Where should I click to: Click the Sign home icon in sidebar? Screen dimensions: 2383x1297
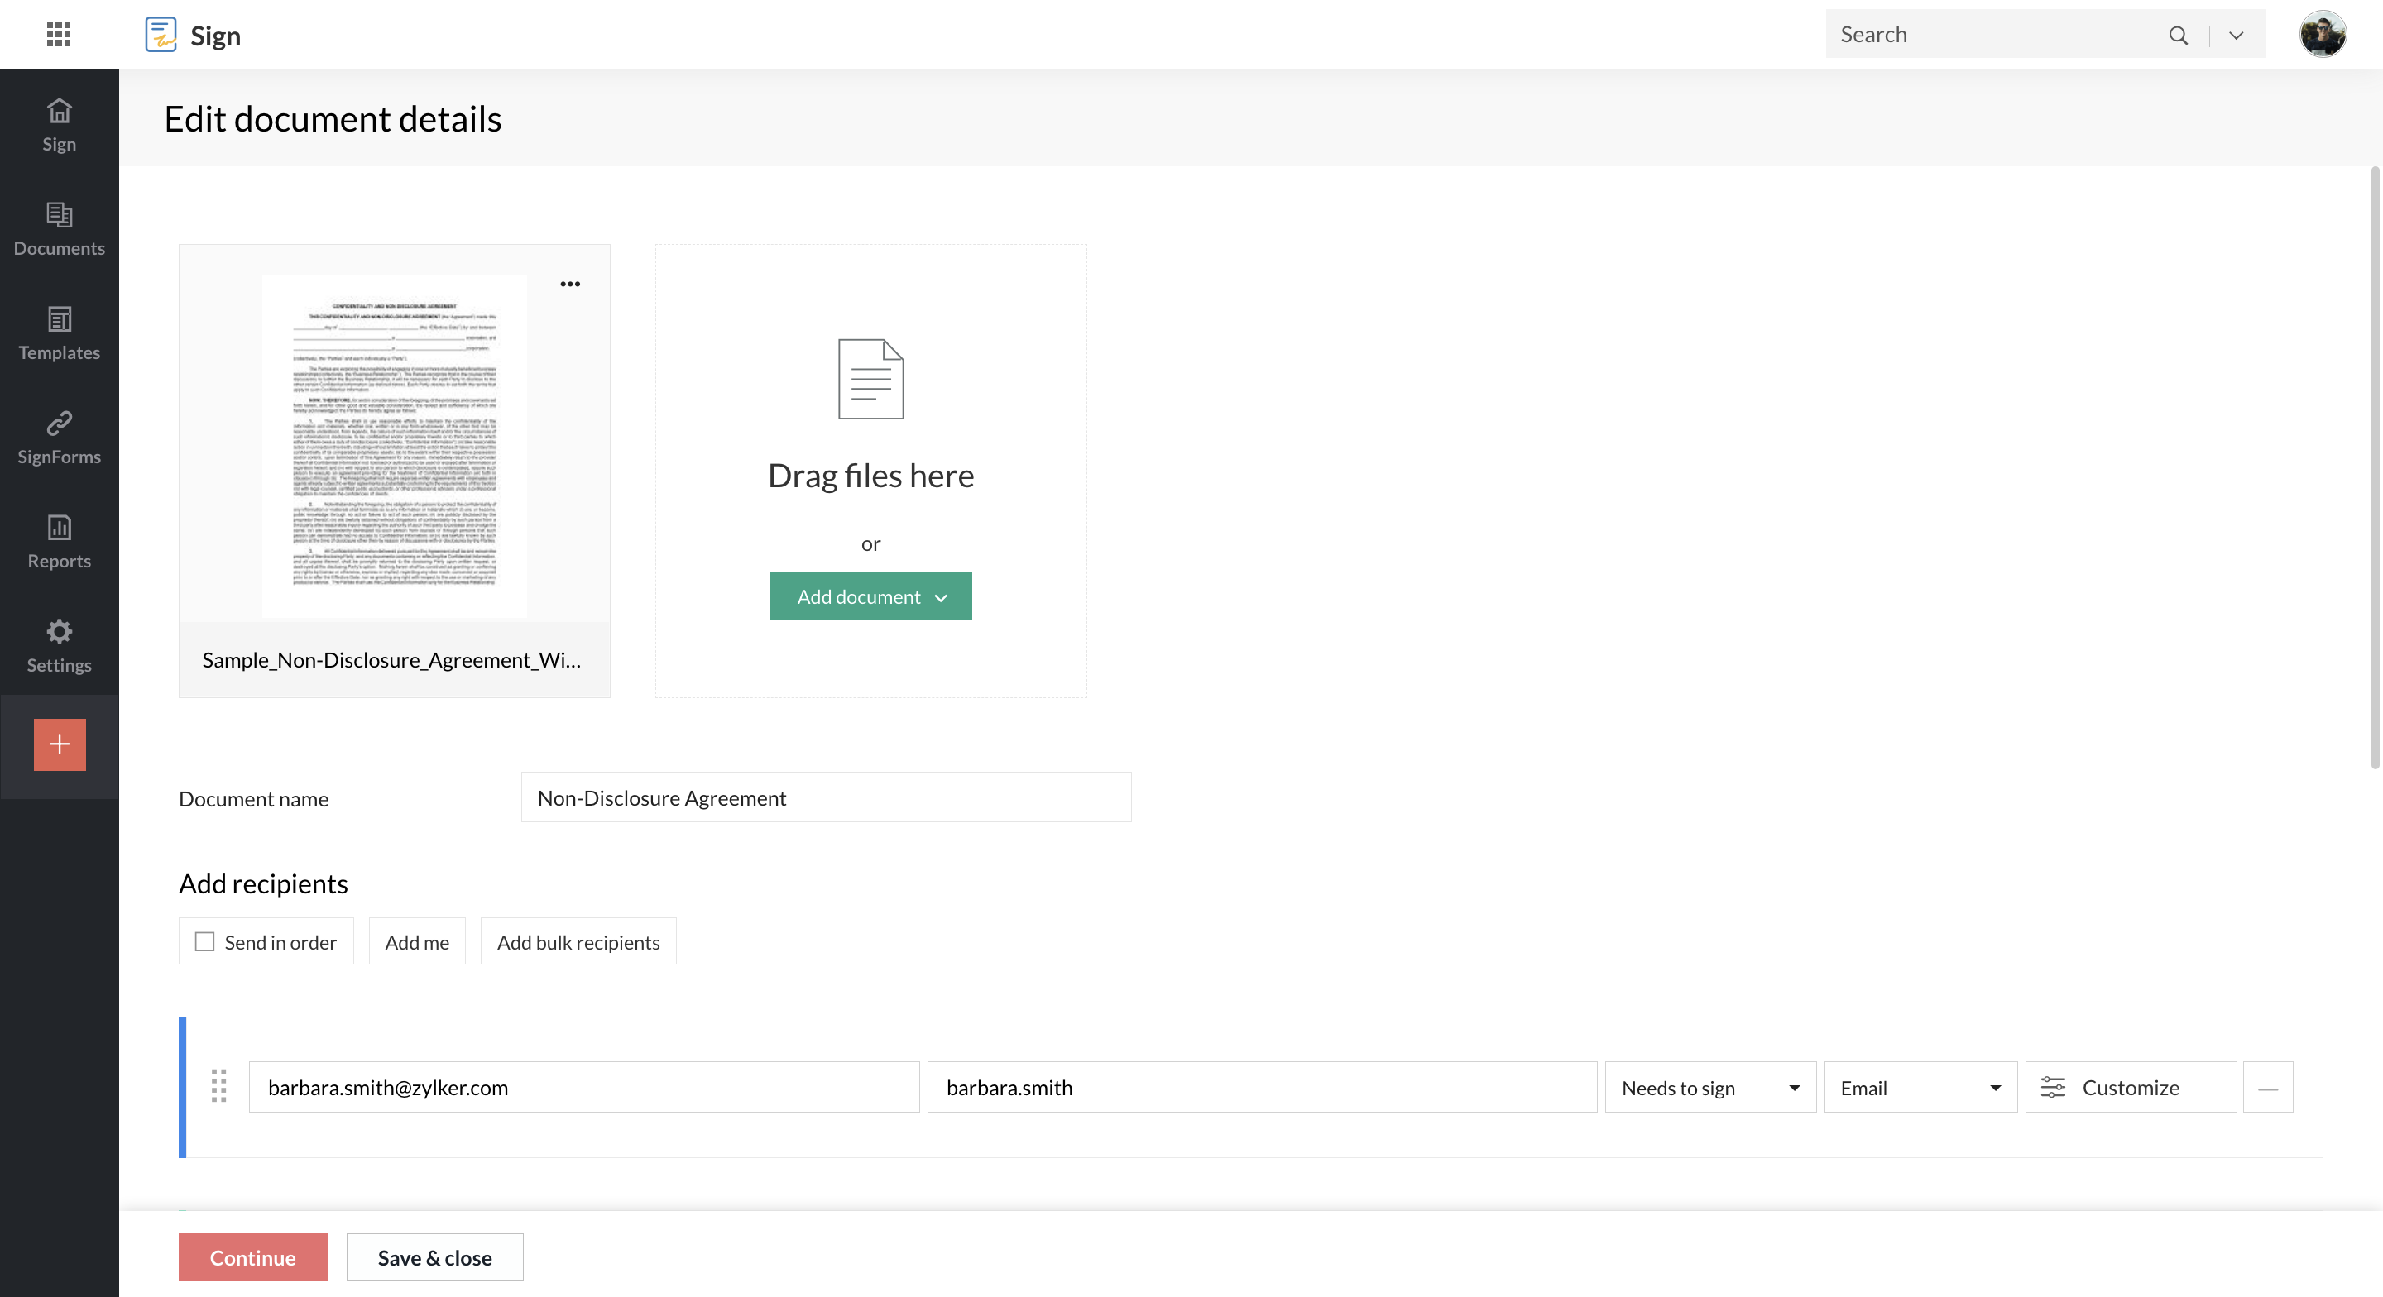(x=60, y=125)
